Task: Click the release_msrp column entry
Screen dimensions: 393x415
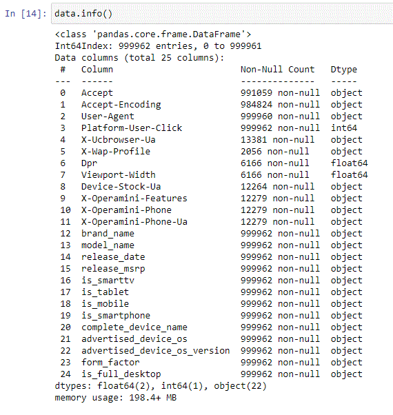Action: coord(113,269)
